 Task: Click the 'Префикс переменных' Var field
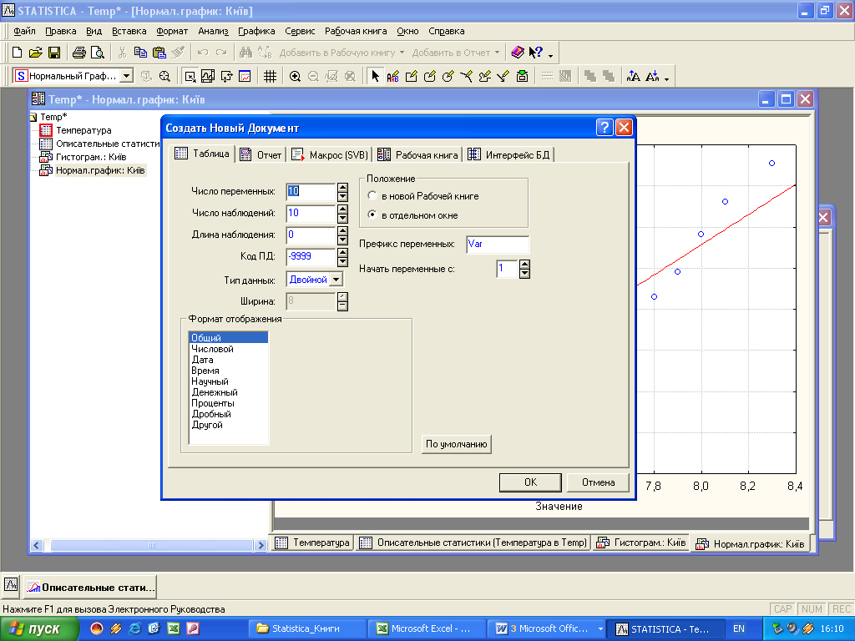pyautogui.click(x=498, y=245)
